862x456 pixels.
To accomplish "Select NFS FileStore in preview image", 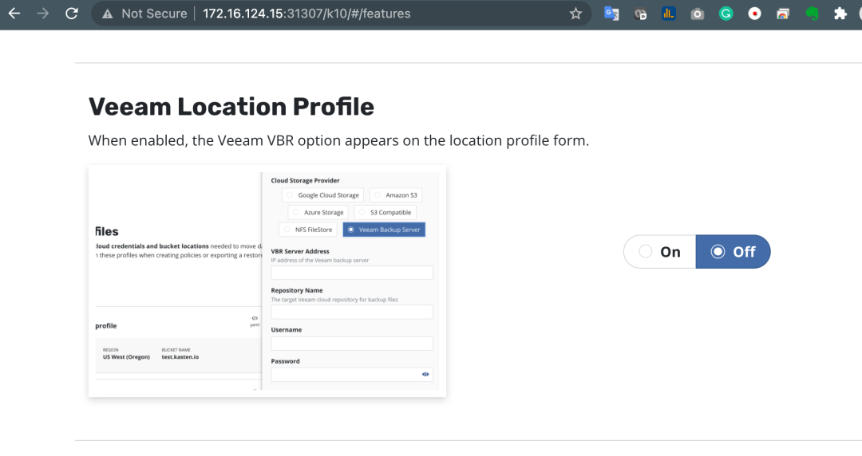I will pyautogui.click(x=308, y=230).
